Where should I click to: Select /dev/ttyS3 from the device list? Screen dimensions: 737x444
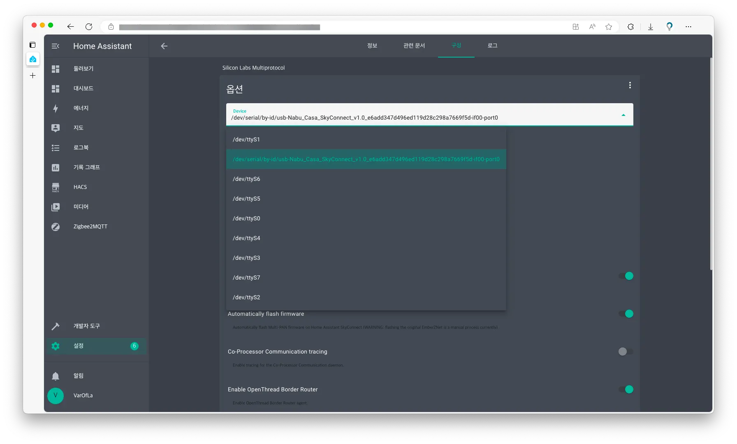(x=366, y=258)
